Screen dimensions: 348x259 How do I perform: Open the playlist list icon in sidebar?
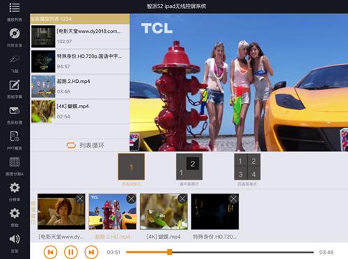coord(15,8)
